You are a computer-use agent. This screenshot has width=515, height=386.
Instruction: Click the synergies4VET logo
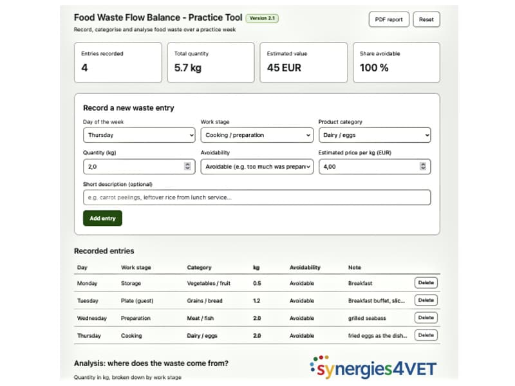point(373,367)
